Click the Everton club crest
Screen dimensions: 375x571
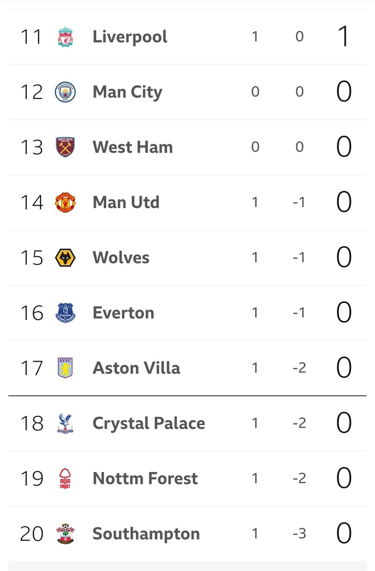point(66,313)
